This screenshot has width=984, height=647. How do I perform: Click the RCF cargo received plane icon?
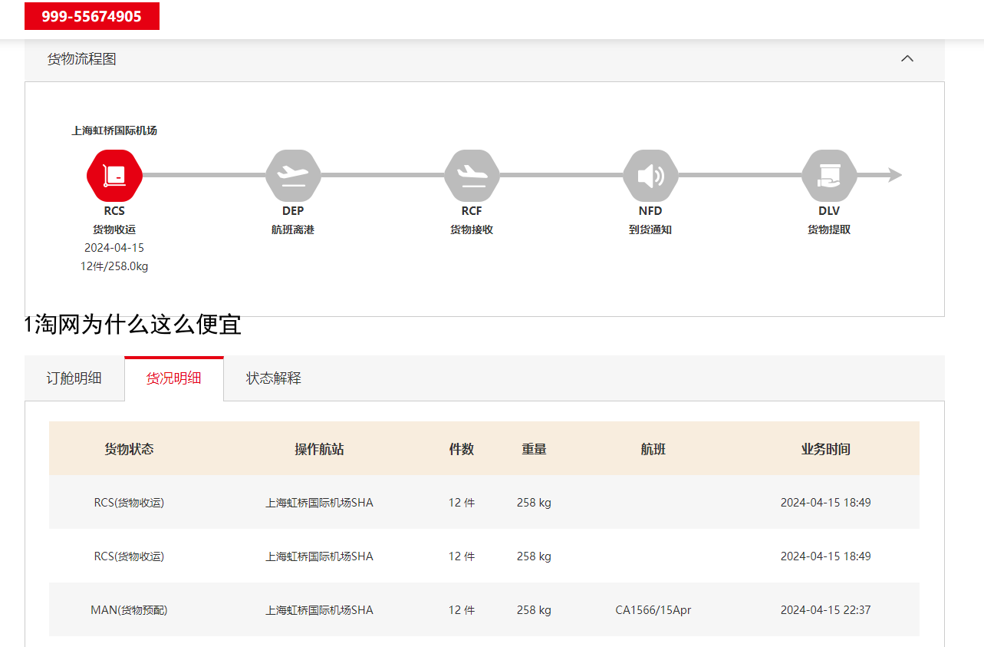[x=472, y=176]
